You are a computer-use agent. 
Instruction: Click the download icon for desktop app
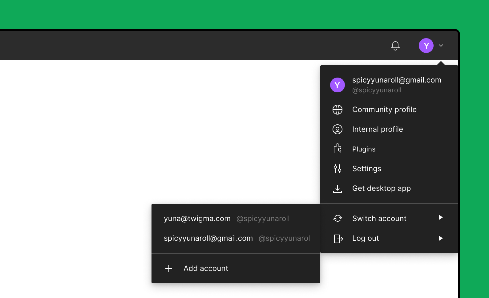tap(337, 188)
